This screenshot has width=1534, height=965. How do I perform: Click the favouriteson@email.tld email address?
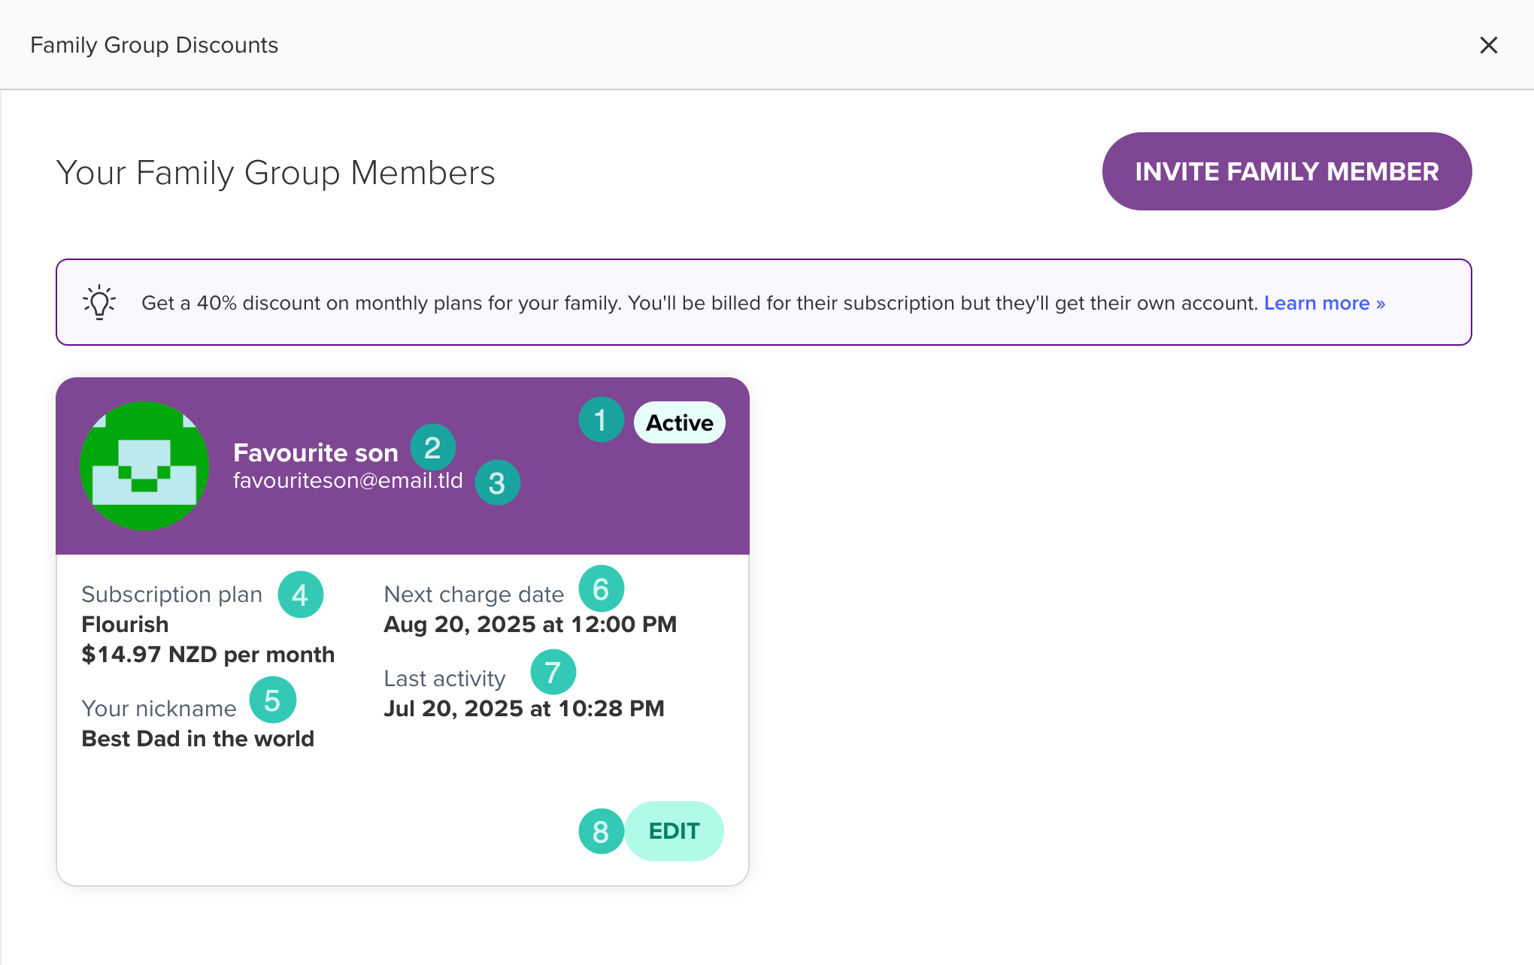click(x=348, y=481)
